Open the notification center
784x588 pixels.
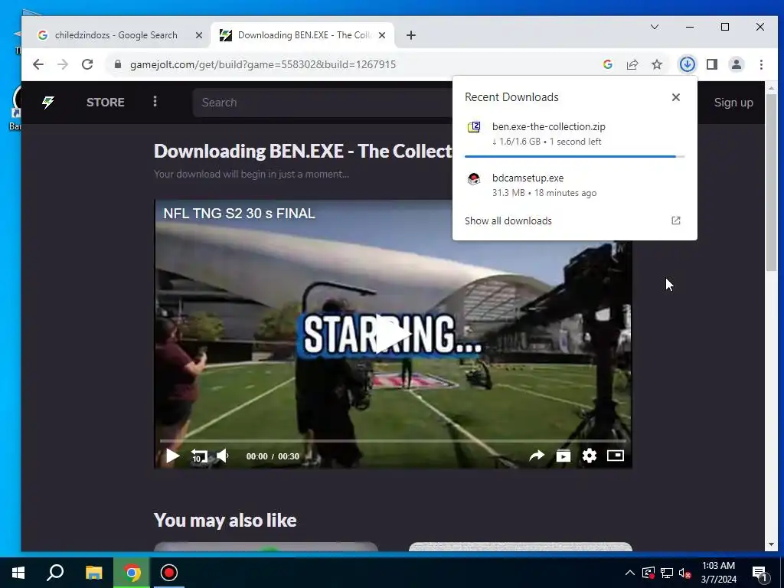pos(759,573)
